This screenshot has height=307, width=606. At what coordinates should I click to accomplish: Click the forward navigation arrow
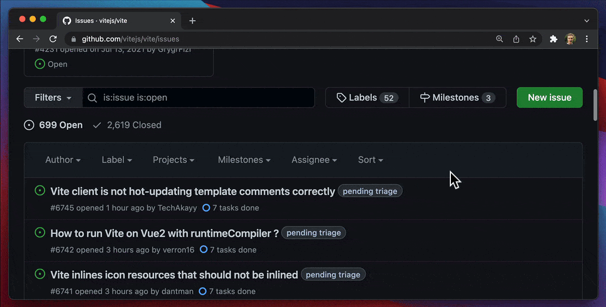pos(36,39)
